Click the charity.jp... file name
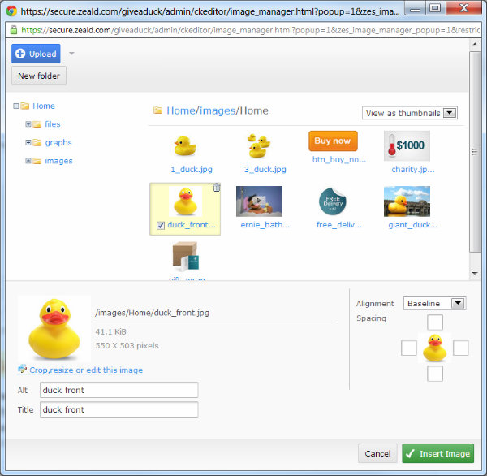Image resolution: width=487 pixels, height=476 pixels. [x=413, y=170]
